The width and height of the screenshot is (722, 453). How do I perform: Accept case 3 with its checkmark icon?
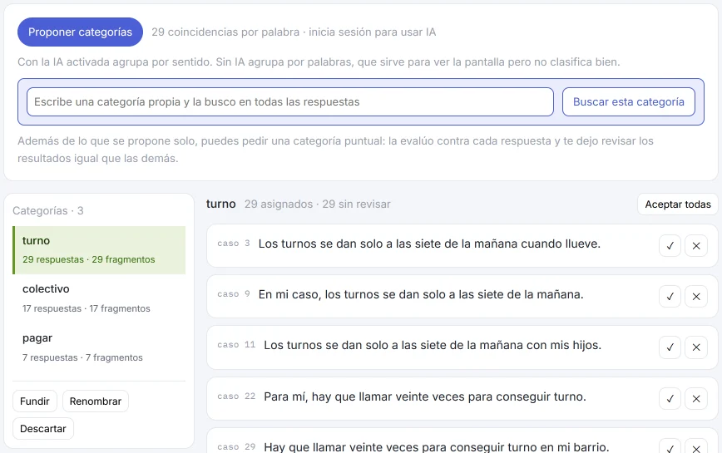pyautogui.click(x=670, y=245)
